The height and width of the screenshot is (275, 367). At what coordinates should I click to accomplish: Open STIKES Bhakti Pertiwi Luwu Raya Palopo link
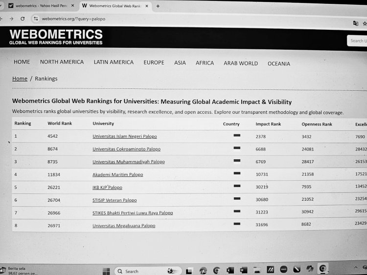click(133, 213)
